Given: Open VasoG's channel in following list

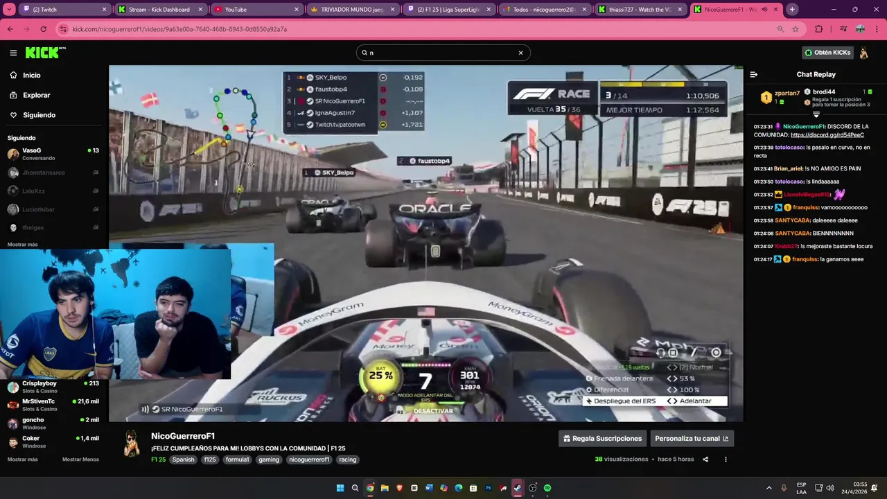Looking at the screenshot, I should pyautogui.click(x=53, y=154).
